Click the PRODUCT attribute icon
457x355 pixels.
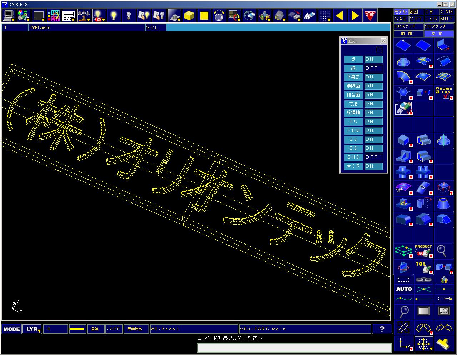click(423, 251)
